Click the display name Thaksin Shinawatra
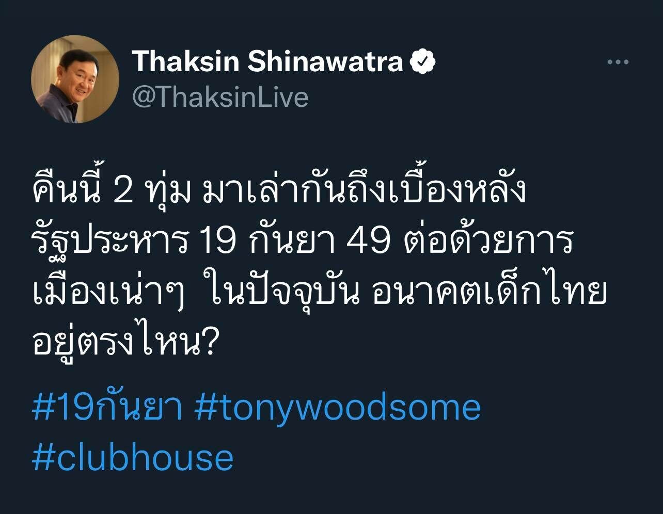 click(x=267, y=62)
